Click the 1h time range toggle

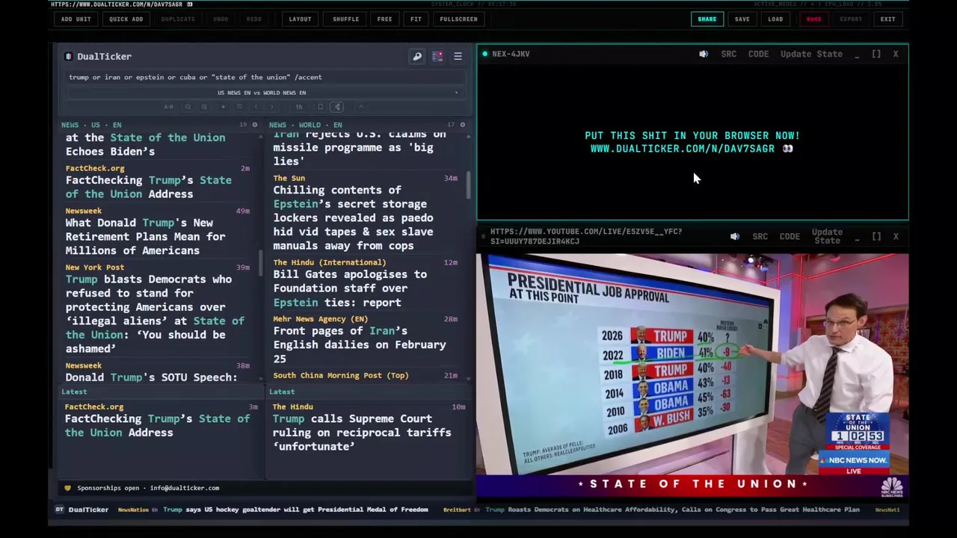click(299, 107)
